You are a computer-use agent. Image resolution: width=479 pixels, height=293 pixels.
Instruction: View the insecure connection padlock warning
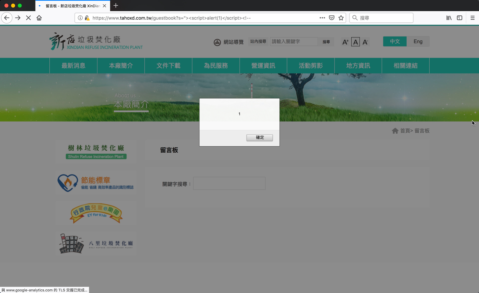(x=87, y=18)
